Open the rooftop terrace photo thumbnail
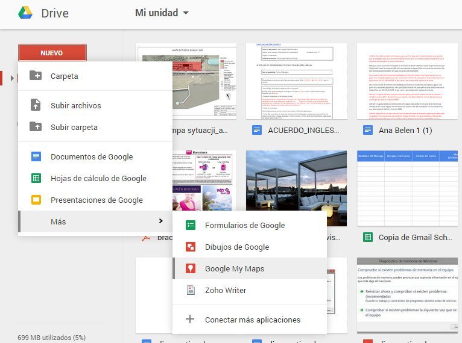Screen dimensions: 462x343 pyautogui.click(x=296, y=181)
